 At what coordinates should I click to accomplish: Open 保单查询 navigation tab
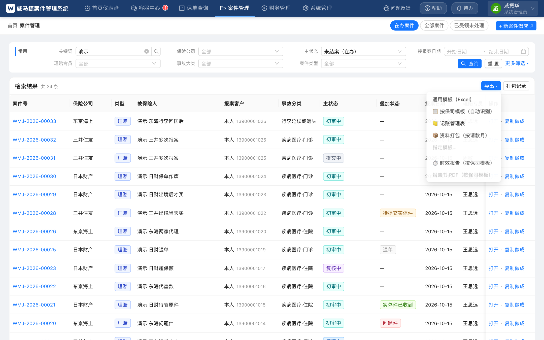(x=194, y=8)
